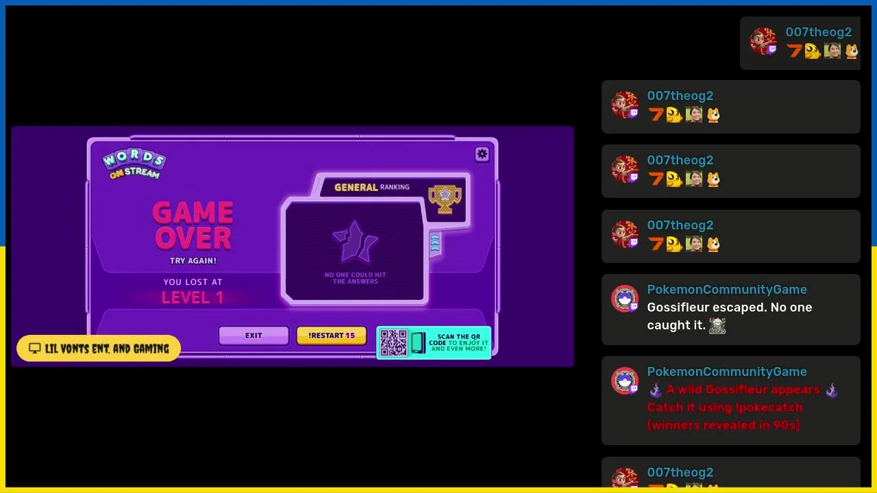The width and height of the screenshot is (877, 493).
Task: Click Twitch badge on Gossifleur escaped avatar
Action: click(x=634, y=307)
